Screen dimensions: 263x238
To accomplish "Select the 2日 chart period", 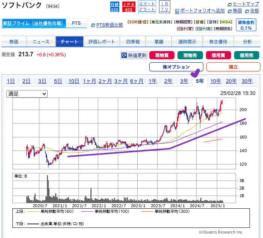I will (x=27, y=81).
